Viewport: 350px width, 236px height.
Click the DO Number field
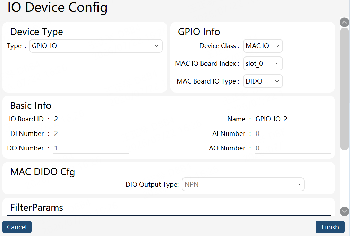point(91,148)
